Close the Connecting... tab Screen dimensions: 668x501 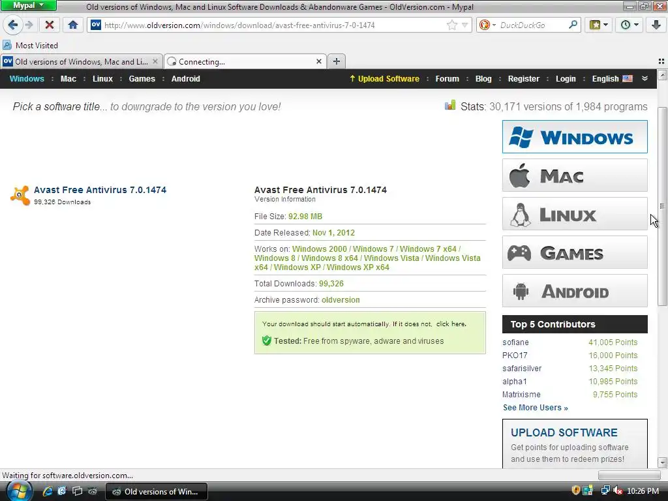(x=318, y=61)
